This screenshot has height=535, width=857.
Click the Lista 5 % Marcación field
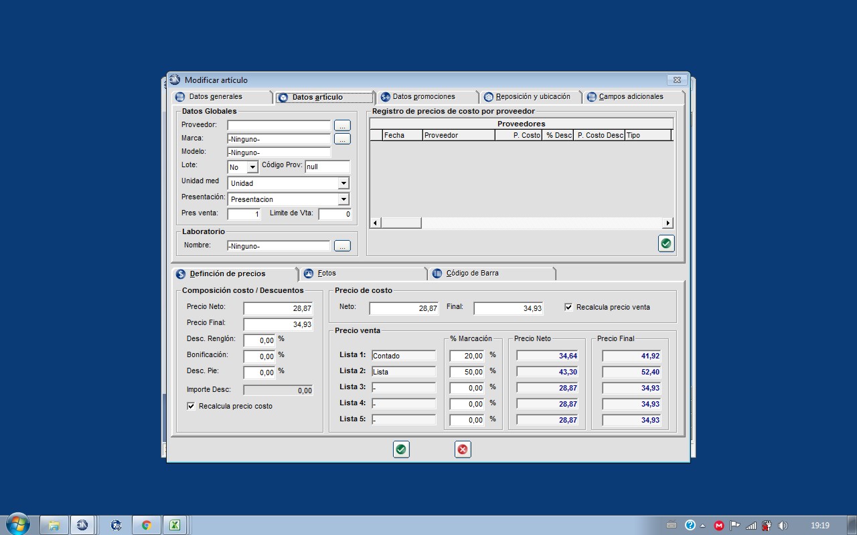click(x=467, y=420)
